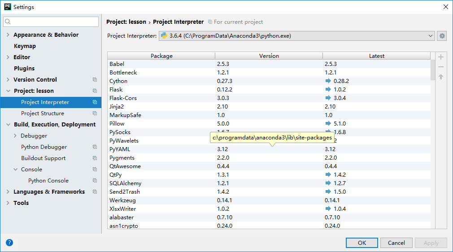This screenshot has height=252, width=453.
Task: Click the upgrade package arrow icon
Action: (441, 77)
